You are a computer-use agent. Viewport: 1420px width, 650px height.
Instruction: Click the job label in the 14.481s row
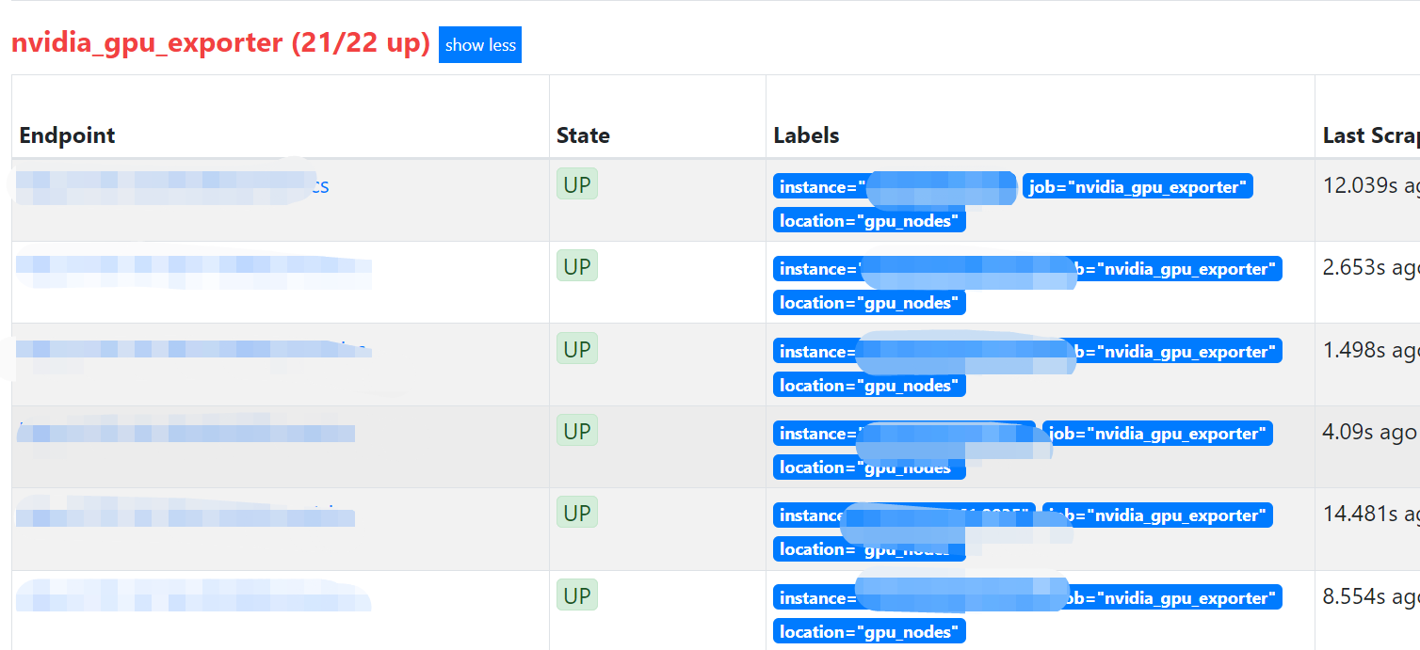pyautogui.click(x=1157, y=515)
